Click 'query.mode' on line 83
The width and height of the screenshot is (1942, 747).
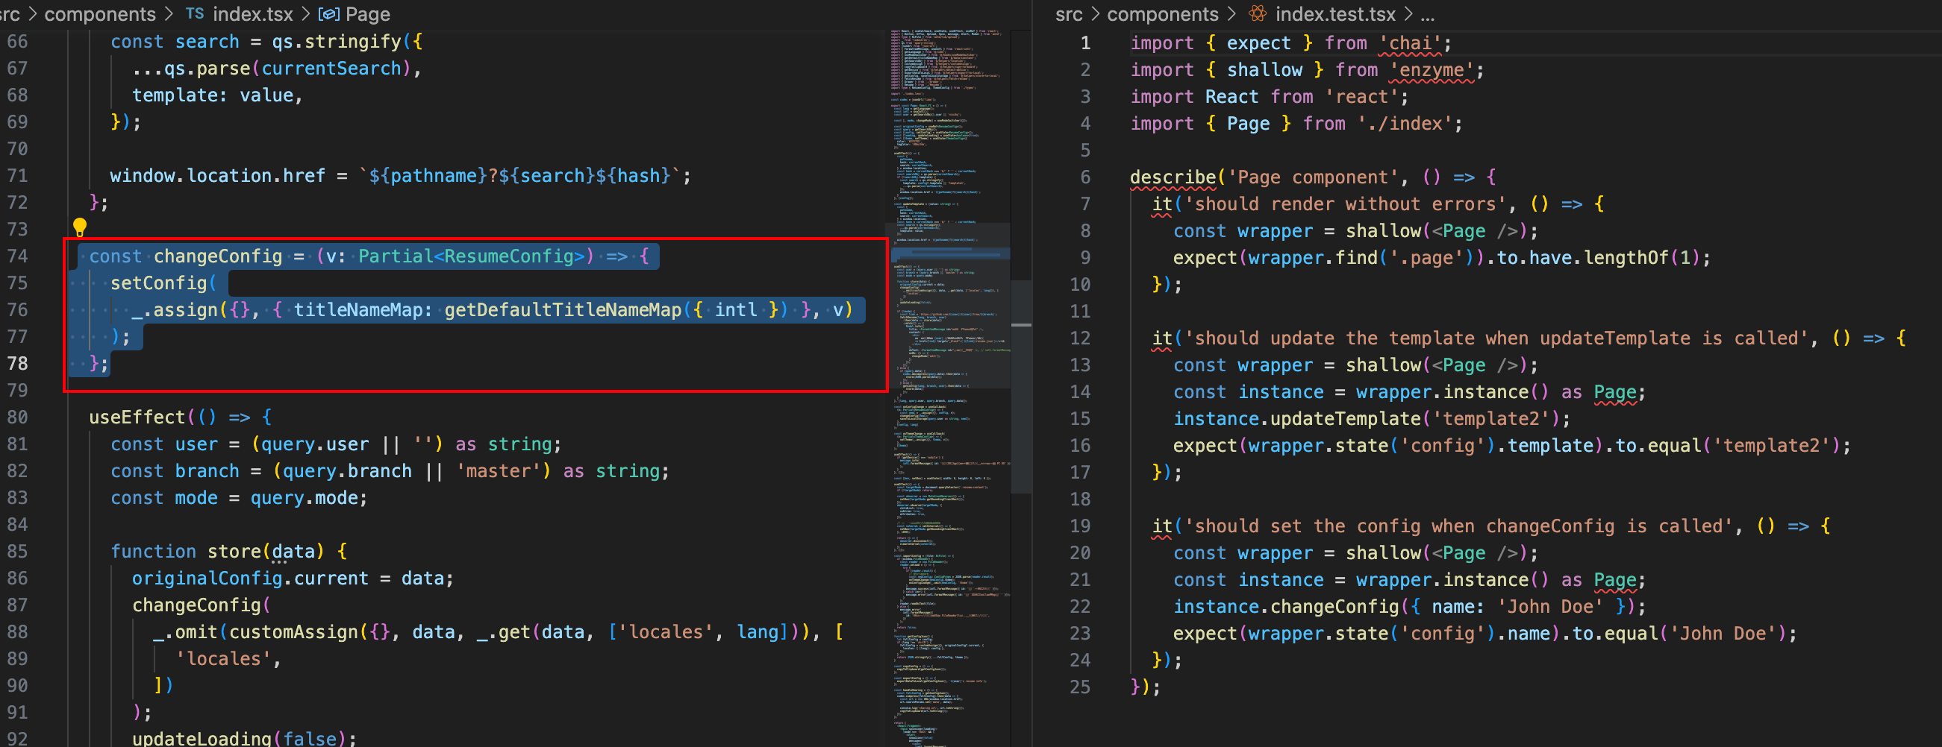tap(305, 498)
